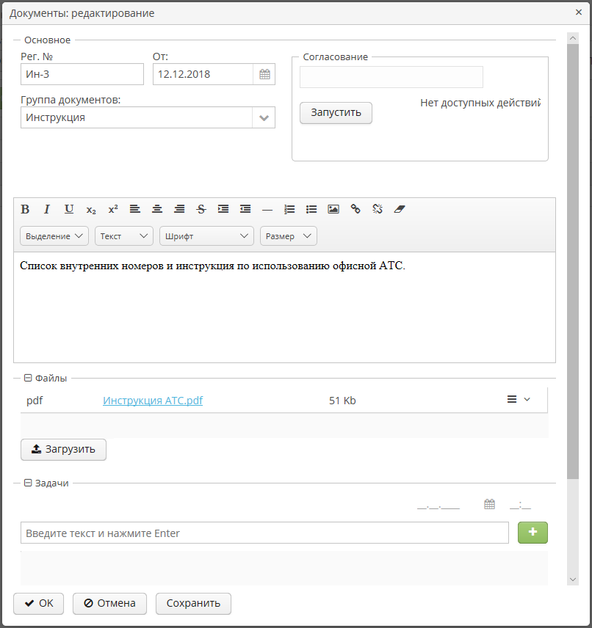Viewport: 592px width, 628px height.
Task: Open the Инструкция АТС.pdf file link
Action: click(x=153, y=401)
